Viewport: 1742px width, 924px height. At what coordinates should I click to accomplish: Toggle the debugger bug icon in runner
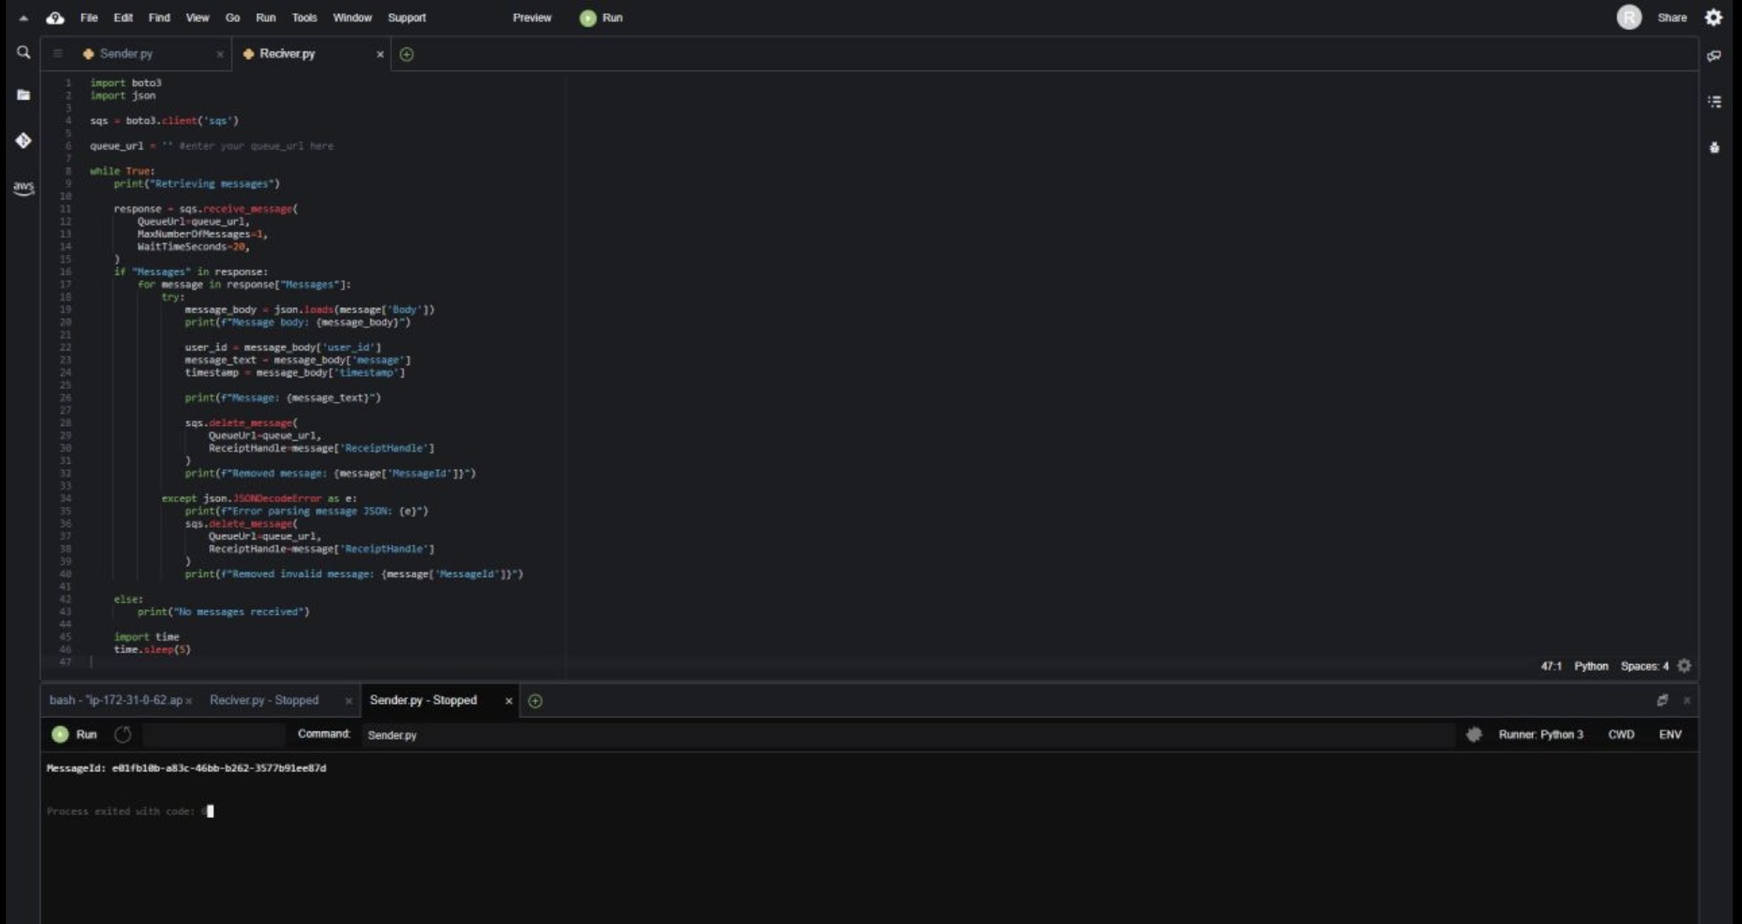1474,735
